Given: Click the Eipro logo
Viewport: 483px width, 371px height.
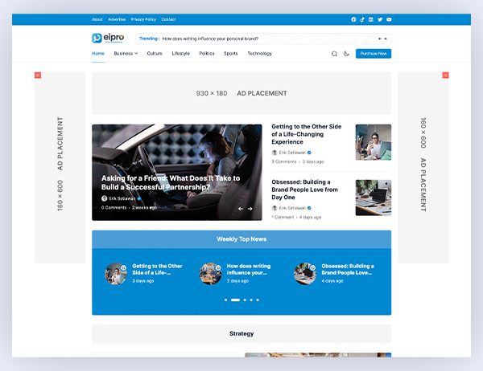Looking at the screenshot, I should tap(109, 38).
